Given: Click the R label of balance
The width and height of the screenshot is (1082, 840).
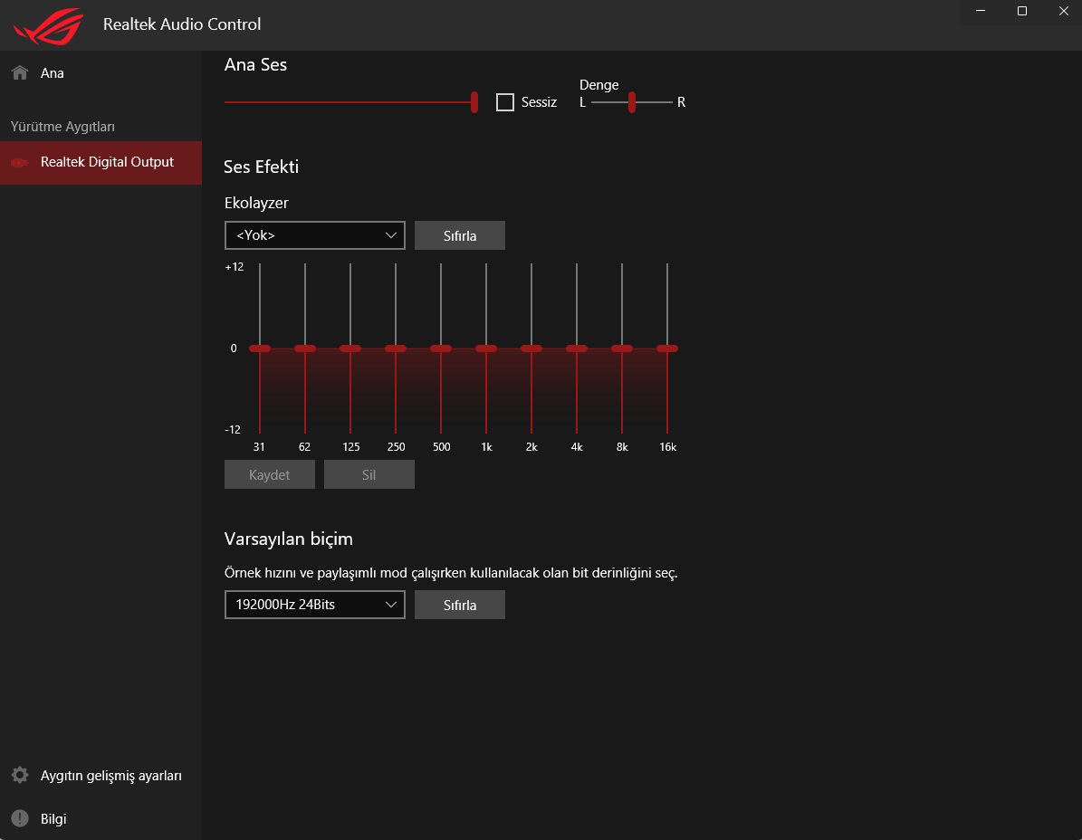Looking at the screenshot, I should tap(681, 102).
